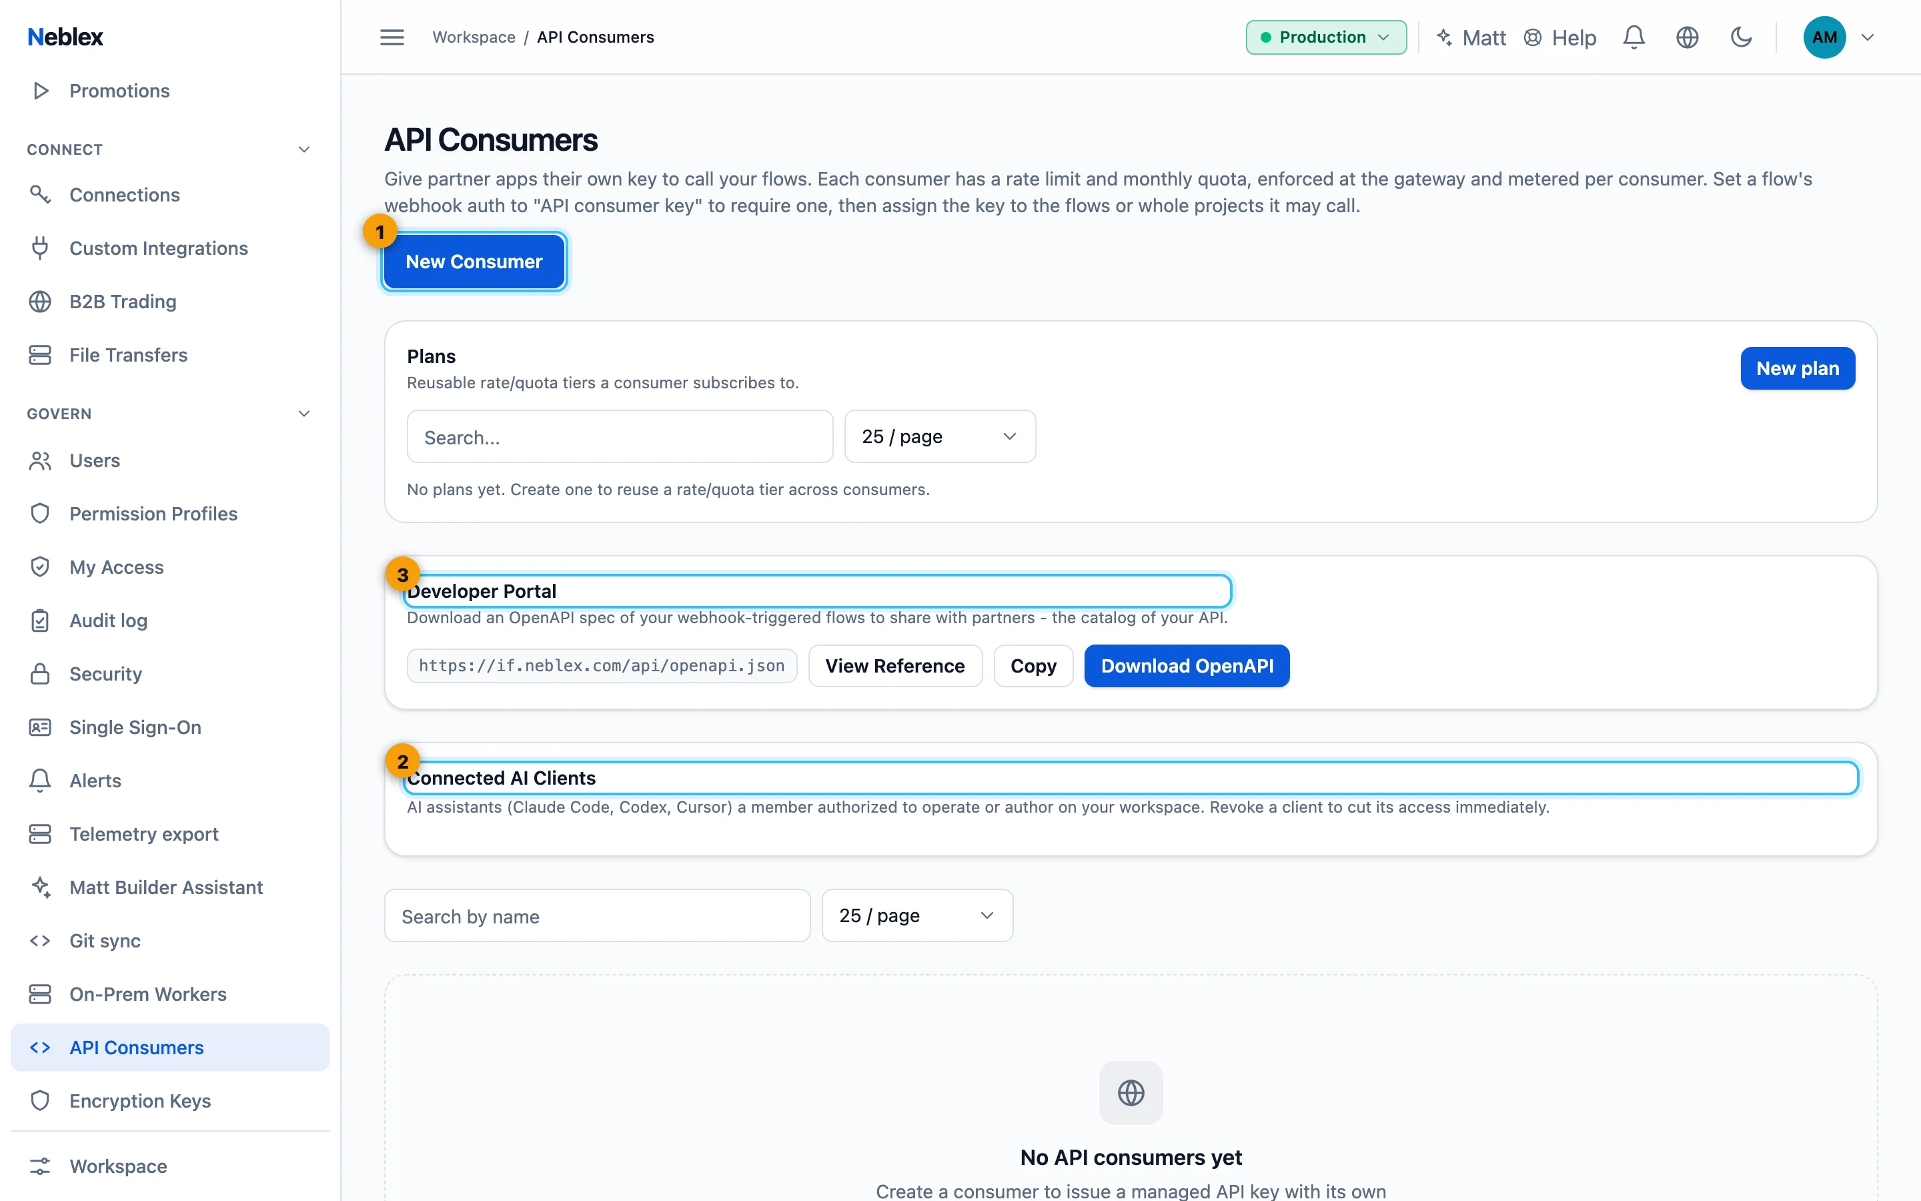Open the Connections menu item
1921x1201 pixels.
click(170, 195)
